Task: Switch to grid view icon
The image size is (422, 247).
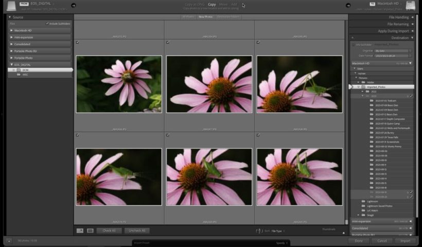Action: [x=80, y=231]
